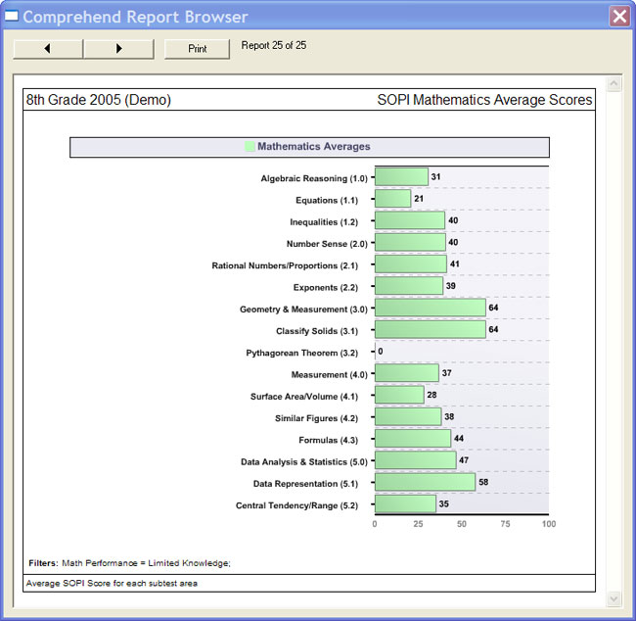Click Data Analysis & Statistics bar valued 47
This screenshot has width=636, height=621.
tap(416, 460)
